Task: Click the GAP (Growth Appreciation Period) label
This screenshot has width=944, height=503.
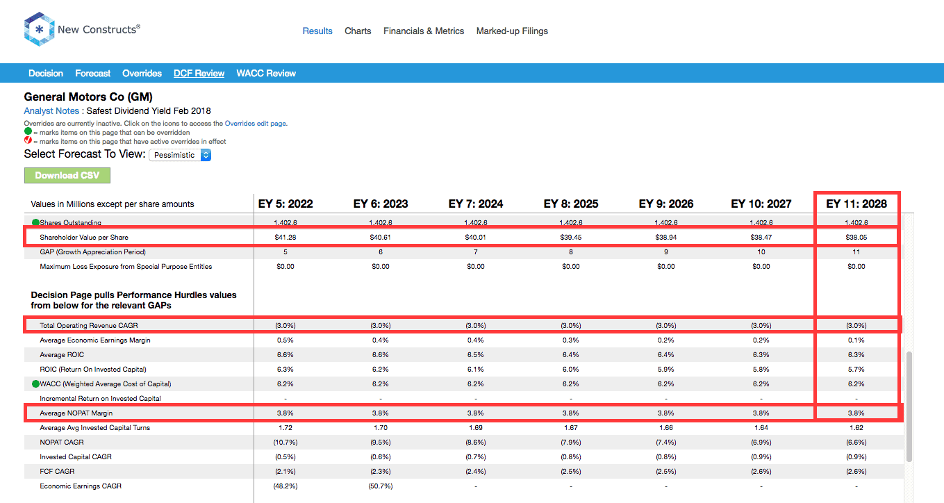Action: (93, 252)
